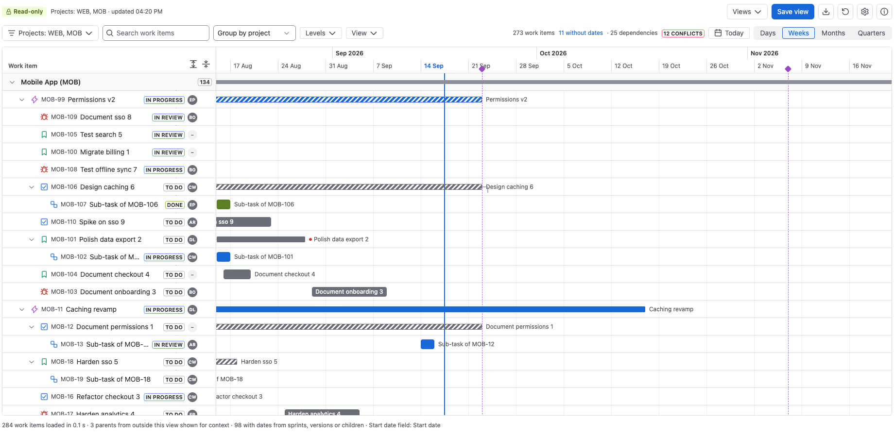Click the CW assignee avatar on MOB-106
Screen dimensions: 894x437
(192, 187)
